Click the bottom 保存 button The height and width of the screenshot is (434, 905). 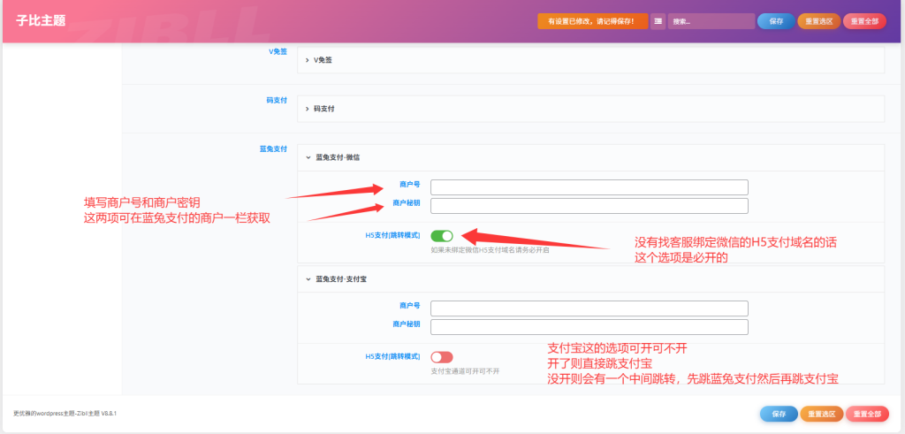(779, 414)
